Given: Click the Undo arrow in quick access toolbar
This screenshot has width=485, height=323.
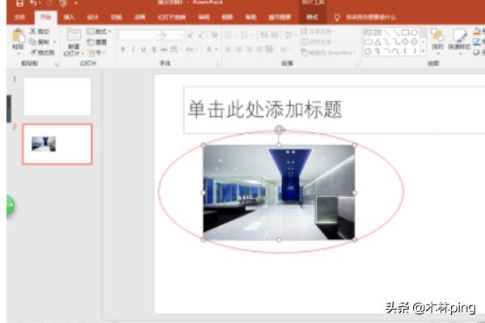Looking at the screenshot, I should [x=33, y=3].
